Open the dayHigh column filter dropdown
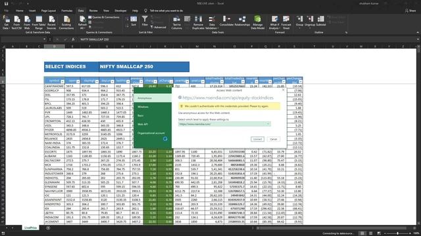Screen dimensions: 421x236 [x=97, y=81]
